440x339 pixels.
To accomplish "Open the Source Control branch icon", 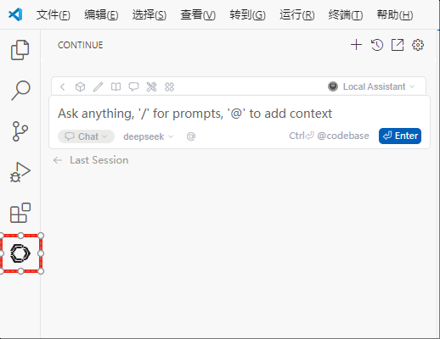I will (x=20, y=131).
